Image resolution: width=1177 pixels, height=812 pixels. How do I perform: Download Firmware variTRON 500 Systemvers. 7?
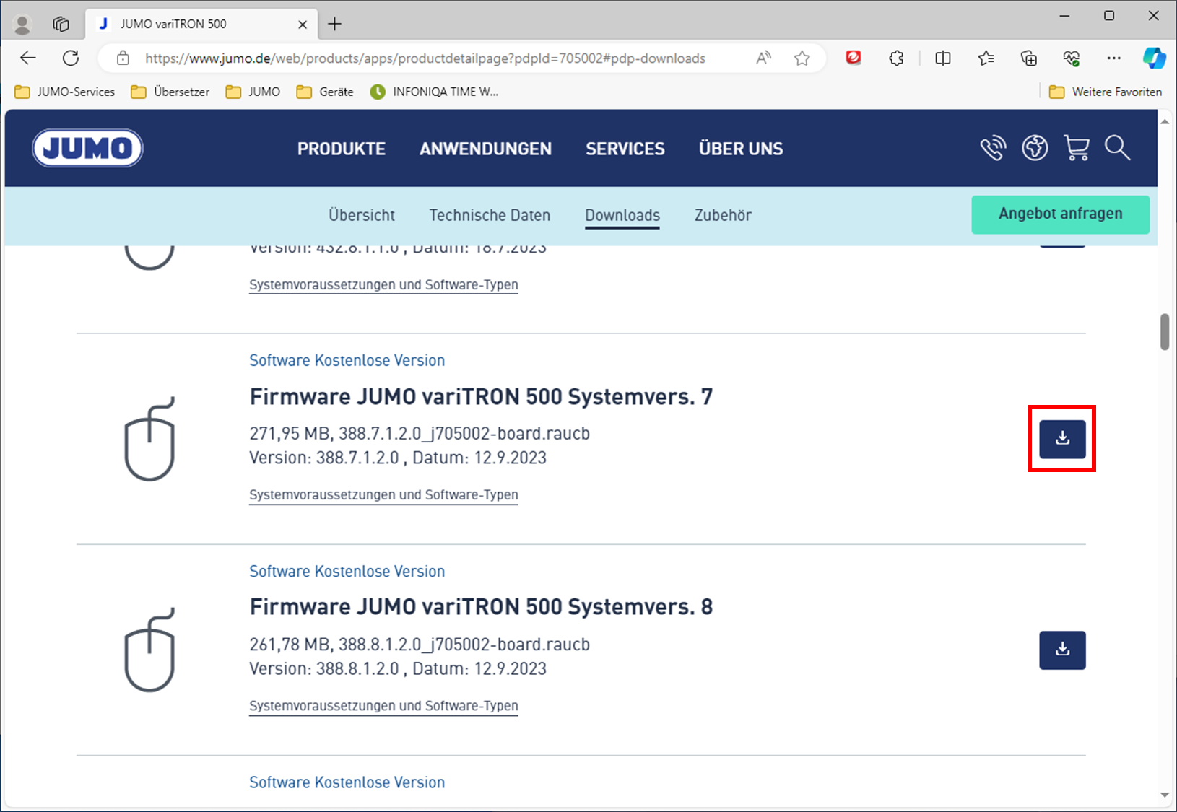(1062, 439)
